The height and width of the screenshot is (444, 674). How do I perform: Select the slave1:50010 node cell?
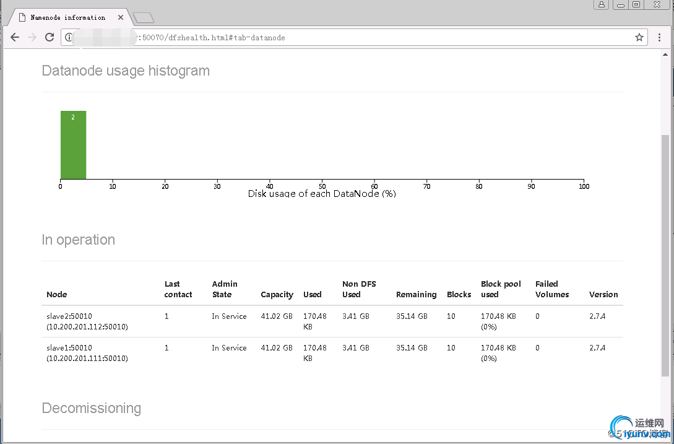87,353
